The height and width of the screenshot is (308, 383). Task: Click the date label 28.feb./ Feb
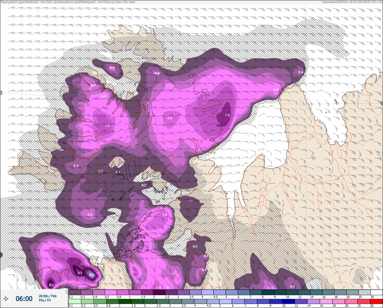point(47,296)
